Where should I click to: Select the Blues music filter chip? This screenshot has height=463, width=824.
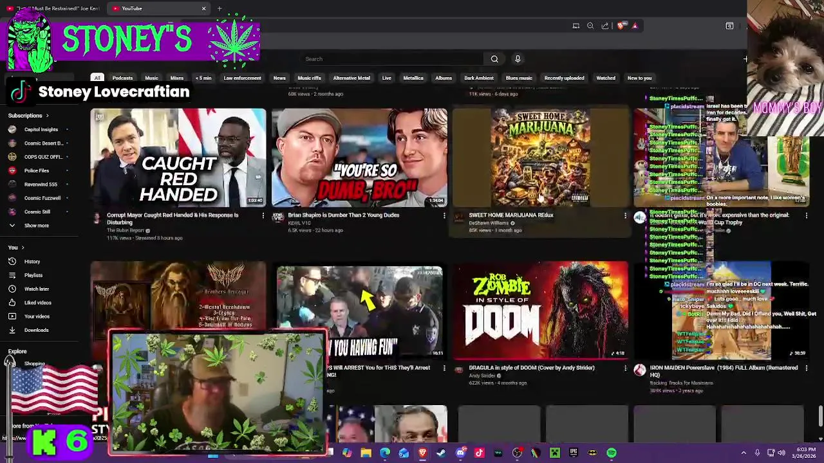pos(519,78)
